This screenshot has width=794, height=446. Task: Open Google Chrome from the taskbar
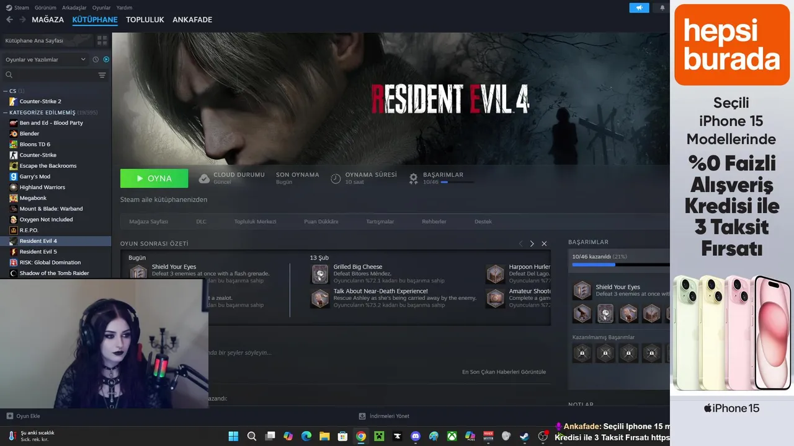click(x=361, y=436)
